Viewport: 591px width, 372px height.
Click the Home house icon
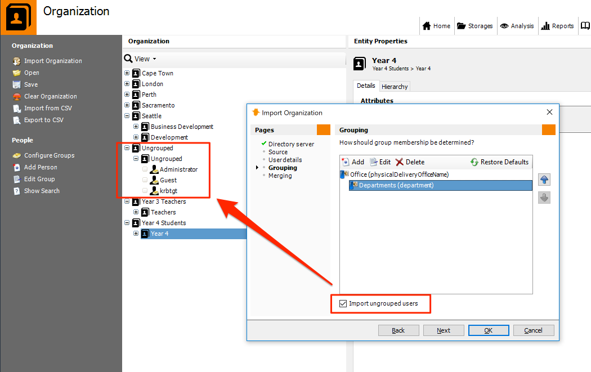(426, 26)
